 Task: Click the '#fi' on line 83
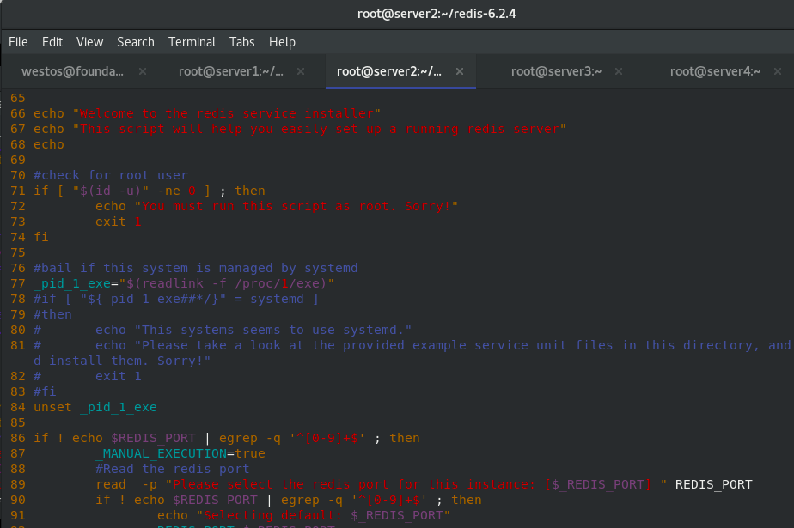click(x=45, y=391)
